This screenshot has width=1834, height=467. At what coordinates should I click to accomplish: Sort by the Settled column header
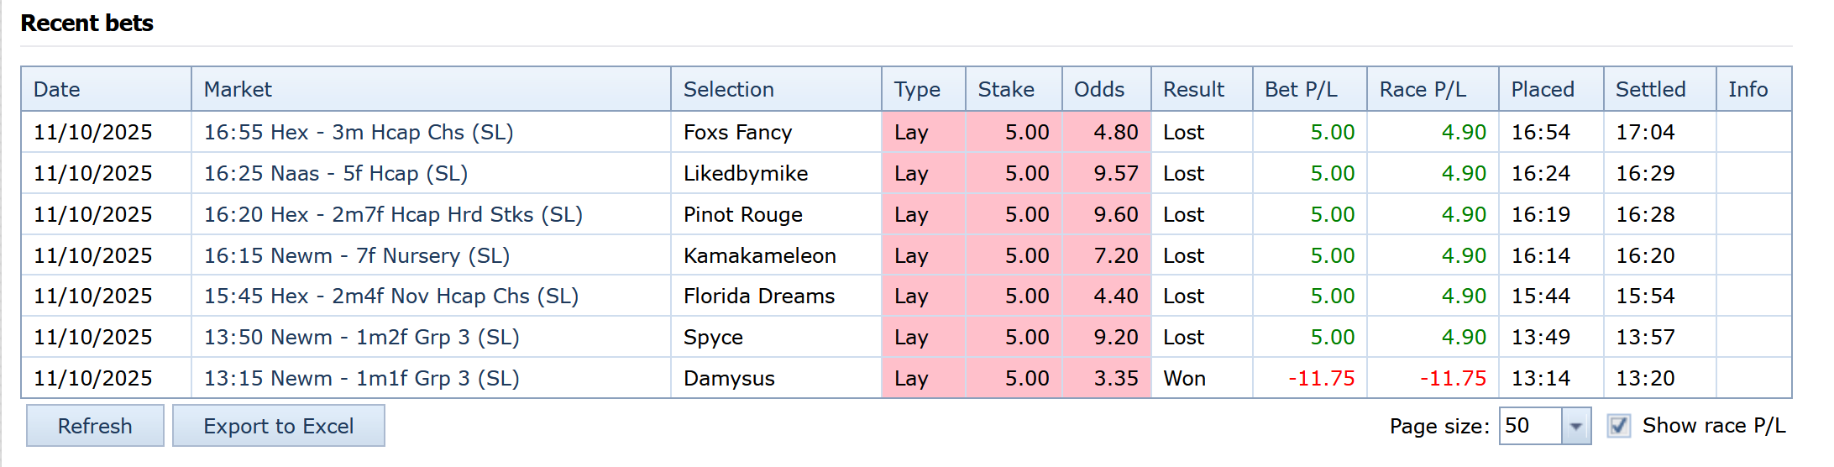pos(1650,89)
